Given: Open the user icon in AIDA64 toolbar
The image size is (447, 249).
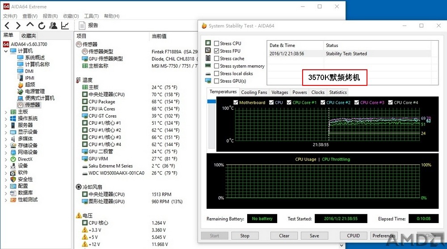Looking at the screenshot, I should (53, 25).
